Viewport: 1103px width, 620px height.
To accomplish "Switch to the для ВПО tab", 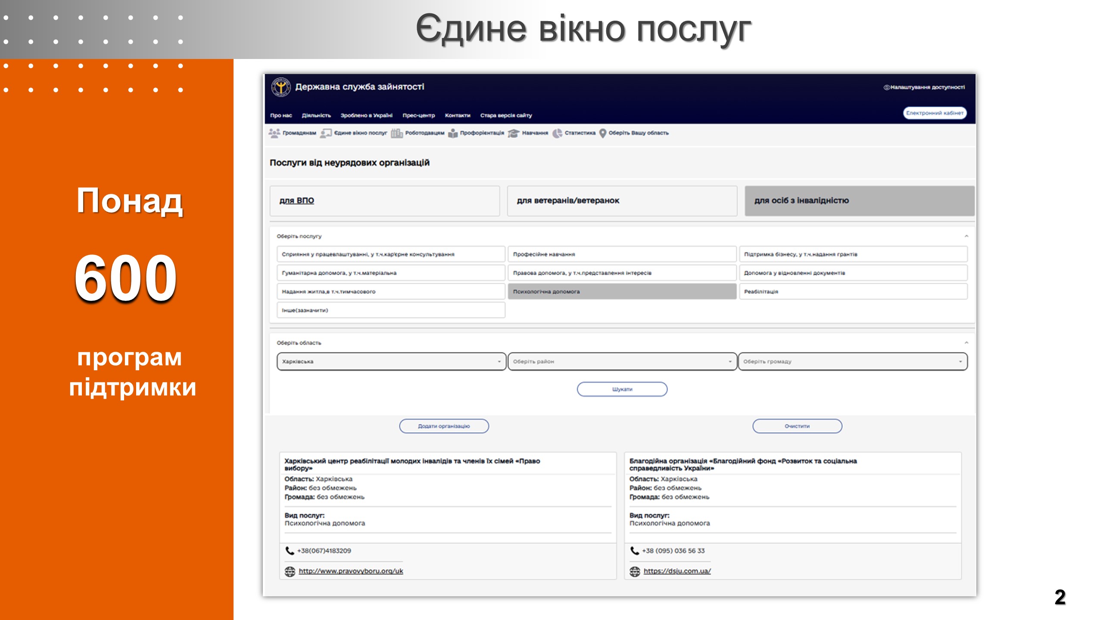I will tap(297, 201).
